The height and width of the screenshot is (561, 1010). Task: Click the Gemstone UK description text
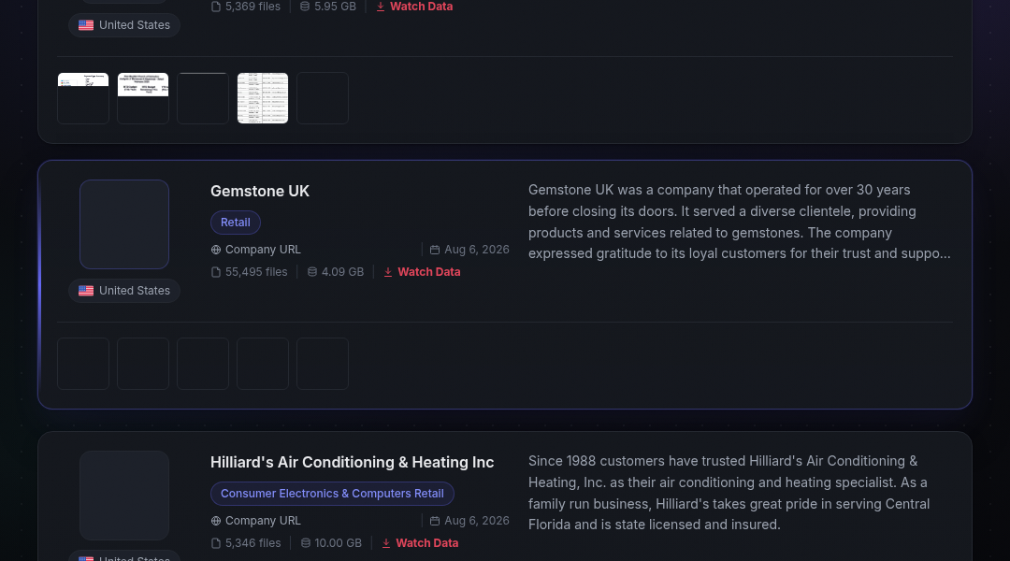pos(740,222)
